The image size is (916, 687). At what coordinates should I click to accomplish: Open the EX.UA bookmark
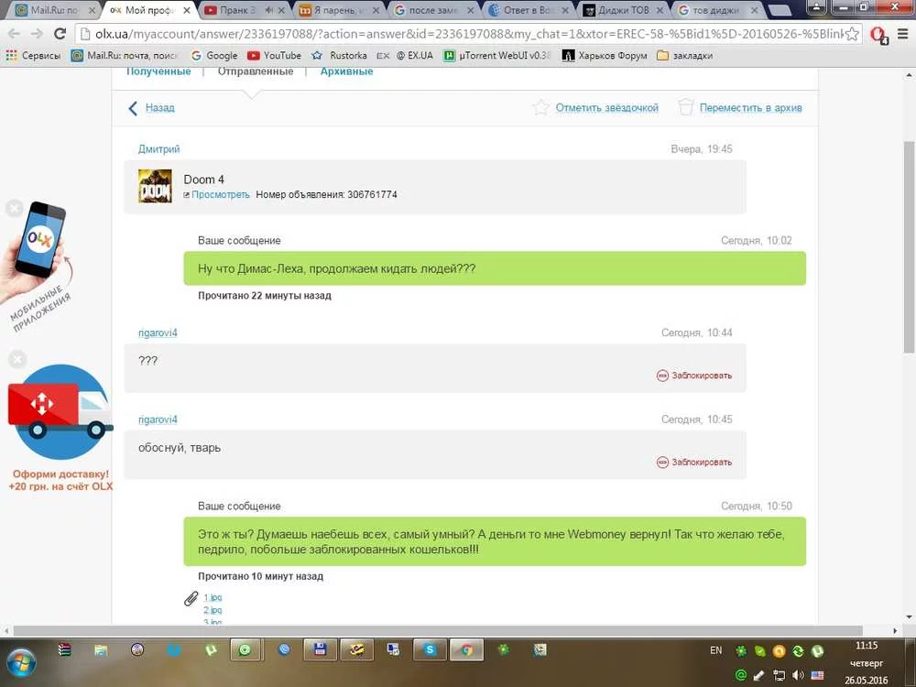coord(405,56)
